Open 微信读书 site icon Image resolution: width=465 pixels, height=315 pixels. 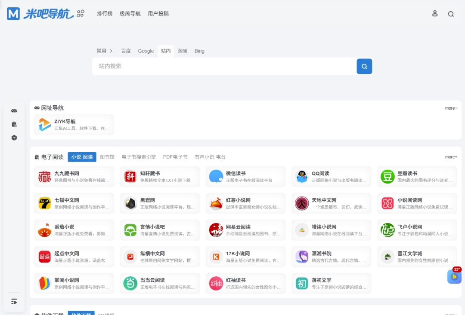[x=216, y=177]
